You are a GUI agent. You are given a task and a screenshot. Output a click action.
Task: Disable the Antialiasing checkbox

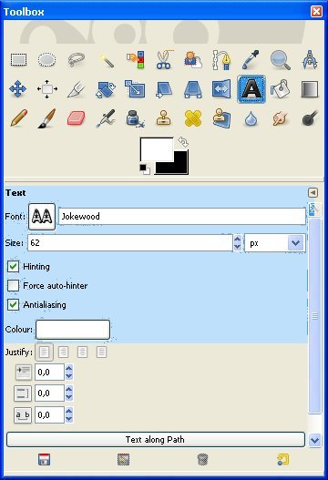tap(13, 305)
